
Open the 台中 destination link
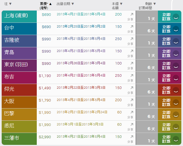(9, 28)
